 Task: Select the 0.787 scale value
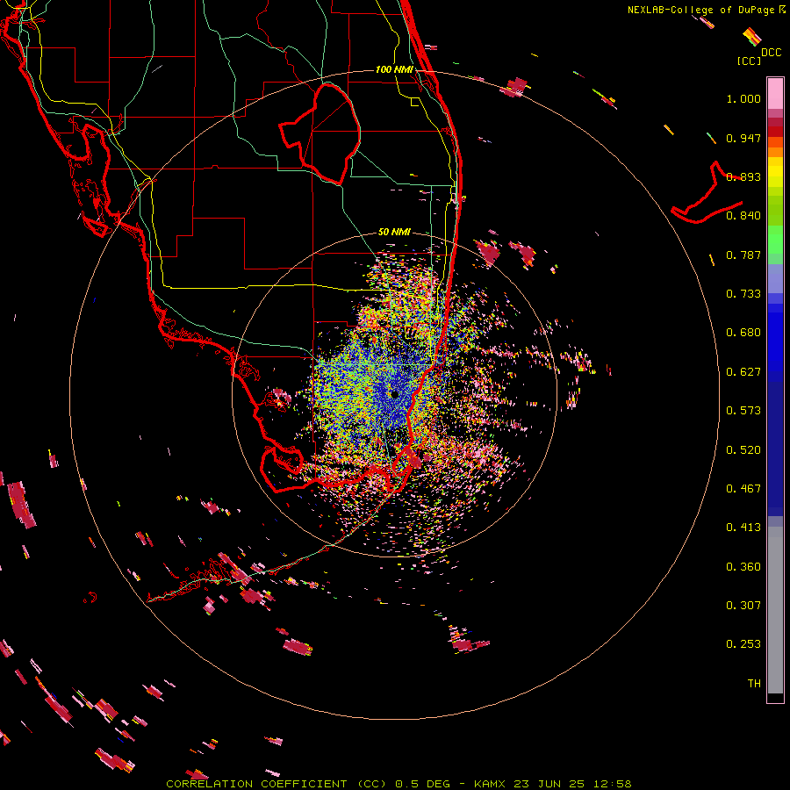(x=743, y=255)
